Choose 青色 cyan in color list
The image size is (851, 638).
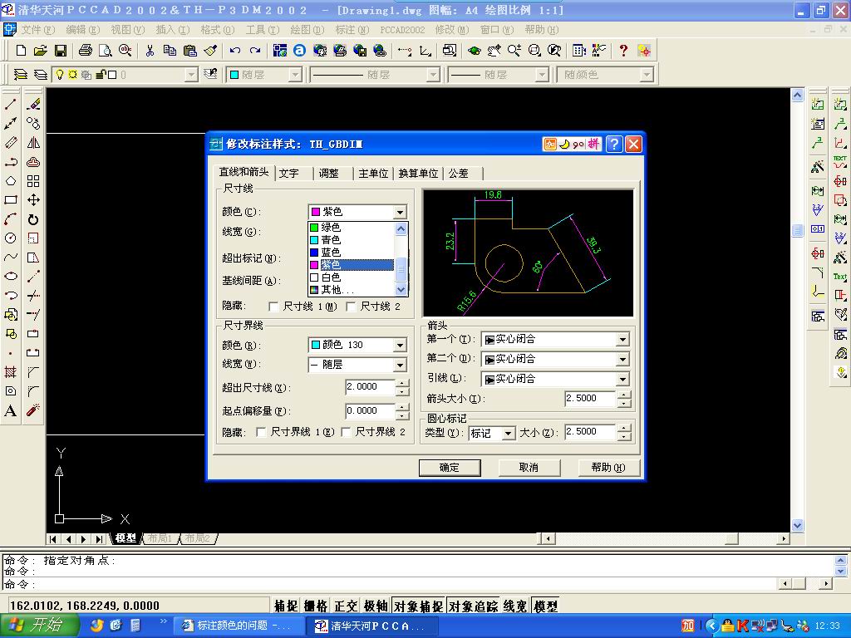tap(352, 240)
